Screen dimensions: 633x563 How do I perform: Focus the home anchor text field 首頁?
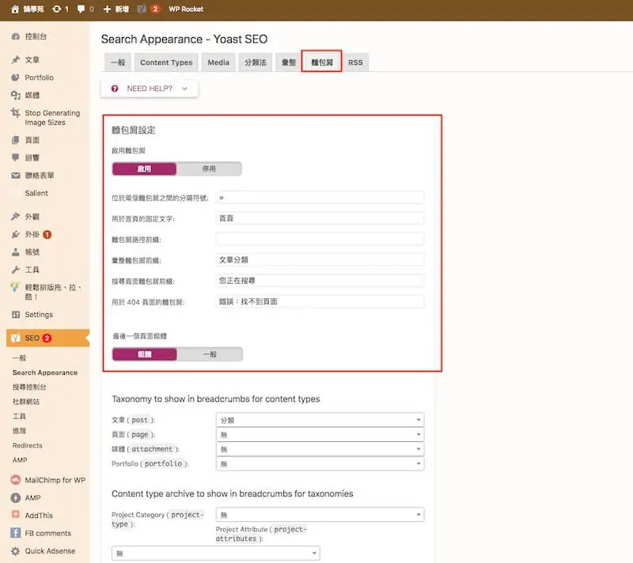(x=320, y=218)
